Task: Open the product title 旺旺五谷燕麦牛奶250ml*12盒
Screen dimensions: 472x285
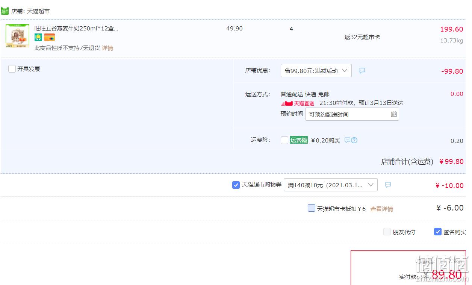Action: [x=76, y=29]
